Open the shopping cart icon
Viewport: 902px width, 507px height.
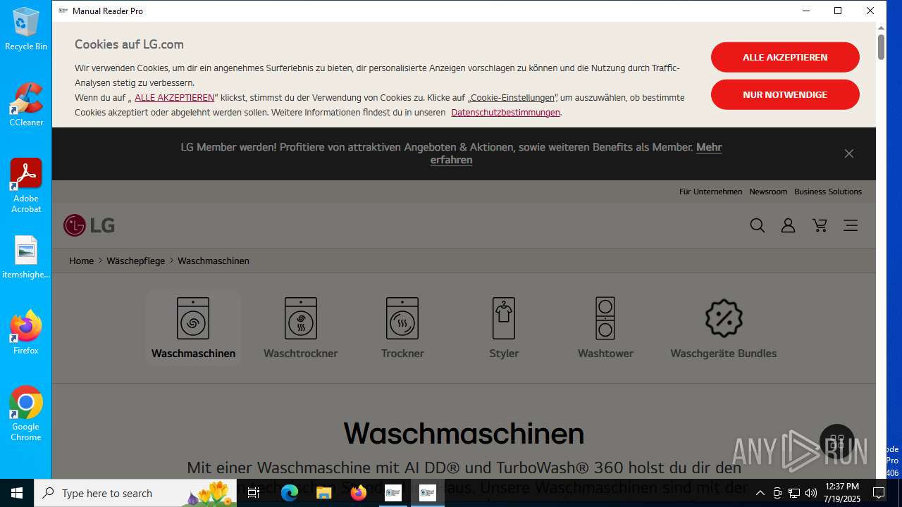[x=820, y=225]
